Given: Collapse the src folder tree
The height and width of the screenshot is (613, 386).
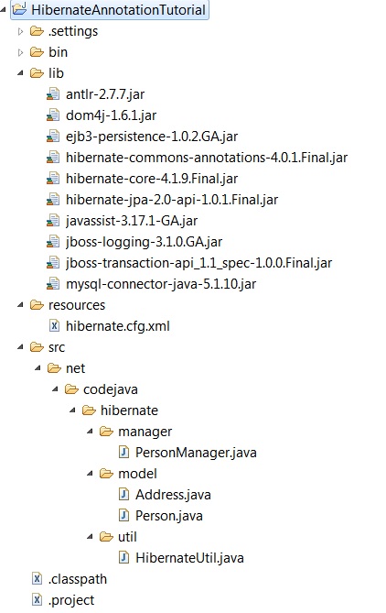Looking at the screenshot, I should pos(21,347).
